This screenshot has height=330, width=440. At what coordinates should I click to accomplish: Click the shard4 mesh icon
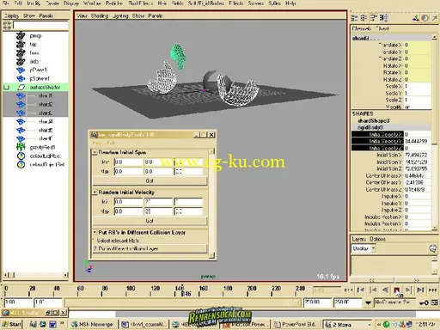pyautogui.click(x=21, y=121)
